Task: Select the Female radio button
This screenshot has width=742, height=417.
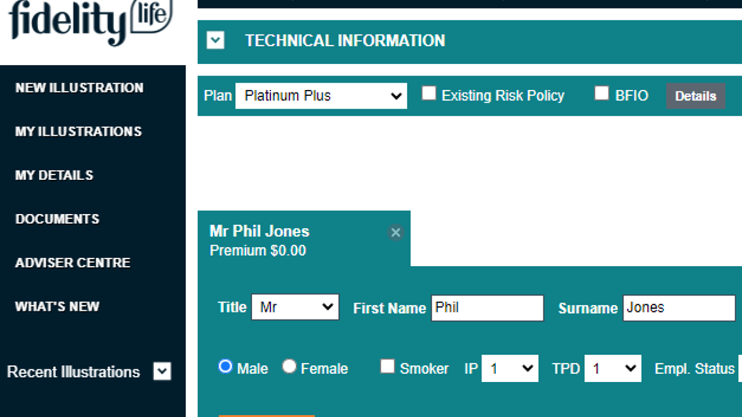Action: [289, 367]
